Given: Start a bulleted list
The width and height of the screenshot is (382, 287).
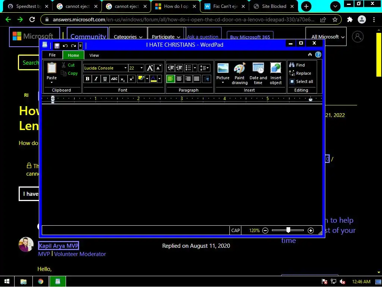Looking at the screenshot, I should [188, 68].
